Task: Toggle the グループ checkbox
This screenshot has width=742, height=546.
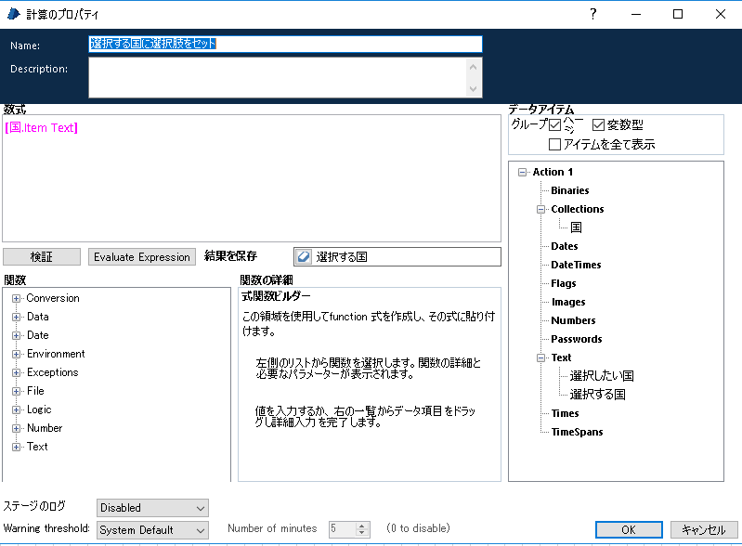Action: point(554,125)
